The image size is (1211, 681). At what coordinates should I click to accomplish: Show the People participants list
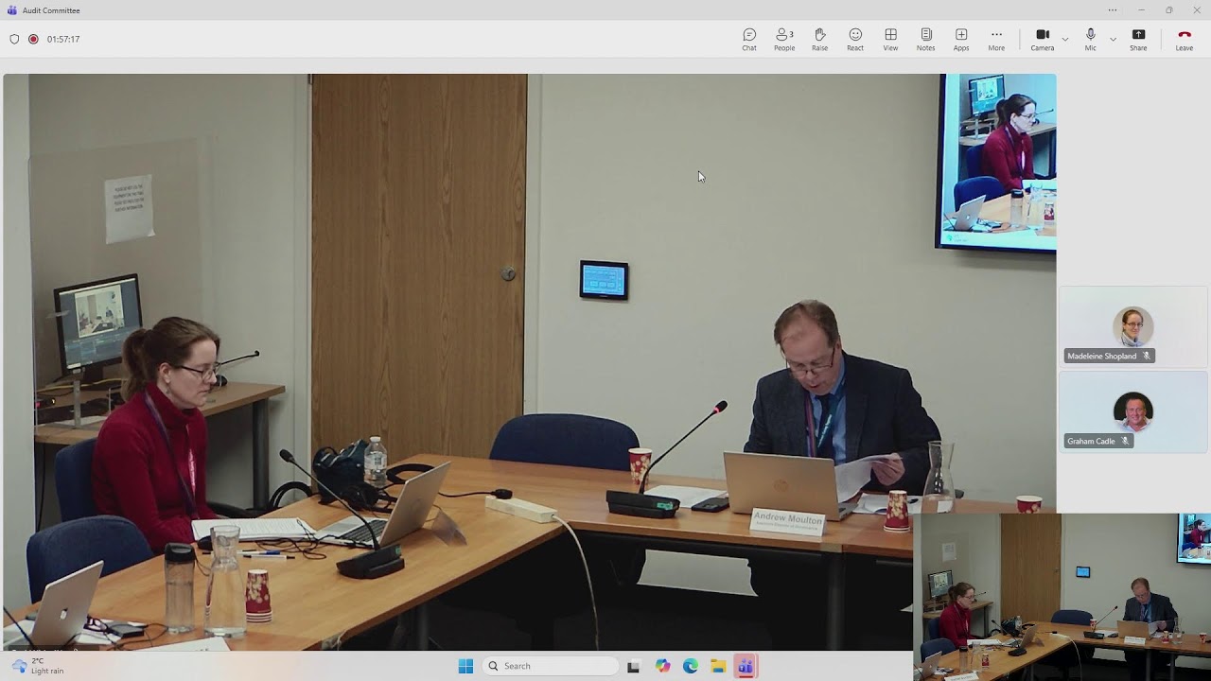click(x=784, y=39)
